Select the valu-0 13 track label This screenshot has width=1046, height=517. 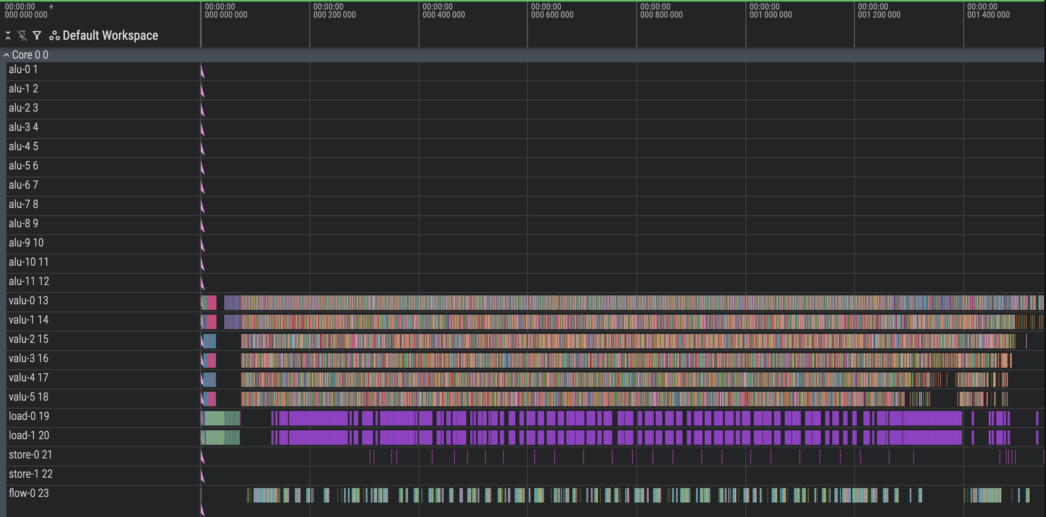(x=29, y=300)
